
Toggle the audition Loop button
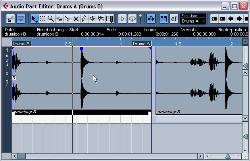132,19
